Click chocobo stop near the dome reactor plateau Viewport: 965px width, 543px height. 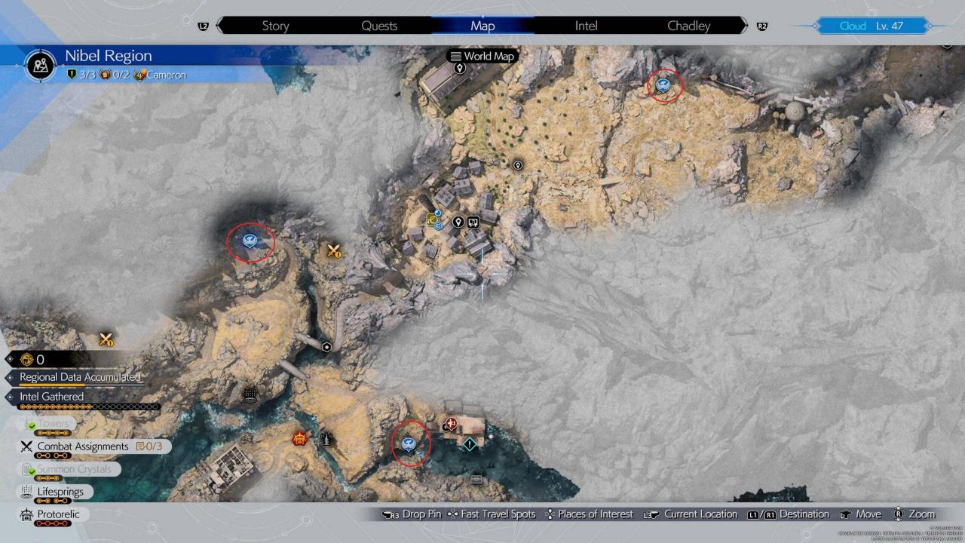(x=663, y=85)
